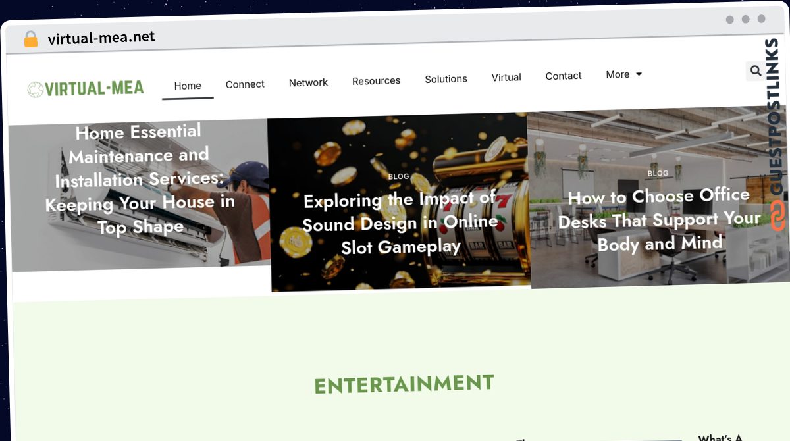Open Home Essential Maintenance article title
The image size is (790, 441).
140,179
